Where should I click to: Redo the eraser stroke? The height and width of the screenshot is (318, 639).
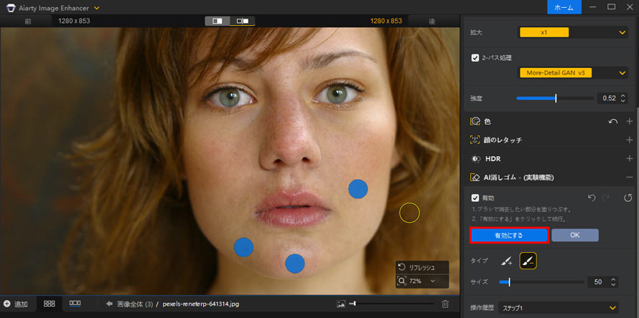coord(605,198)
